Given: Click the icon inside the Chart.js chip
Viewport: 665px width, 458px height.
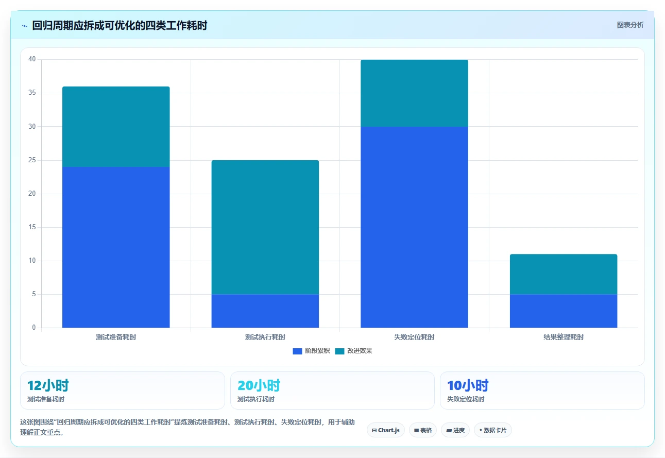Looking at the screenshot, I should (x=374, y=430).
